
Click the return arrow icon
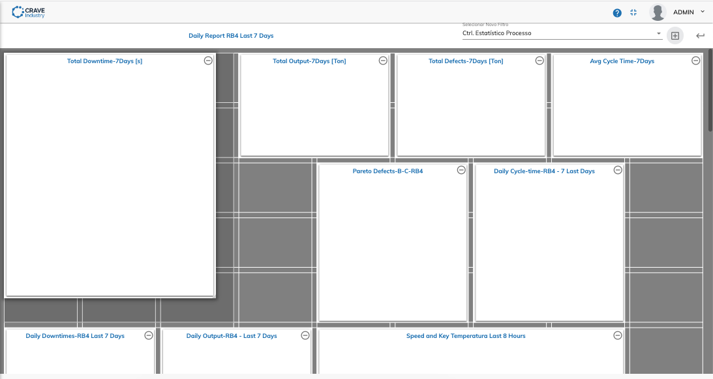point(700,35)
